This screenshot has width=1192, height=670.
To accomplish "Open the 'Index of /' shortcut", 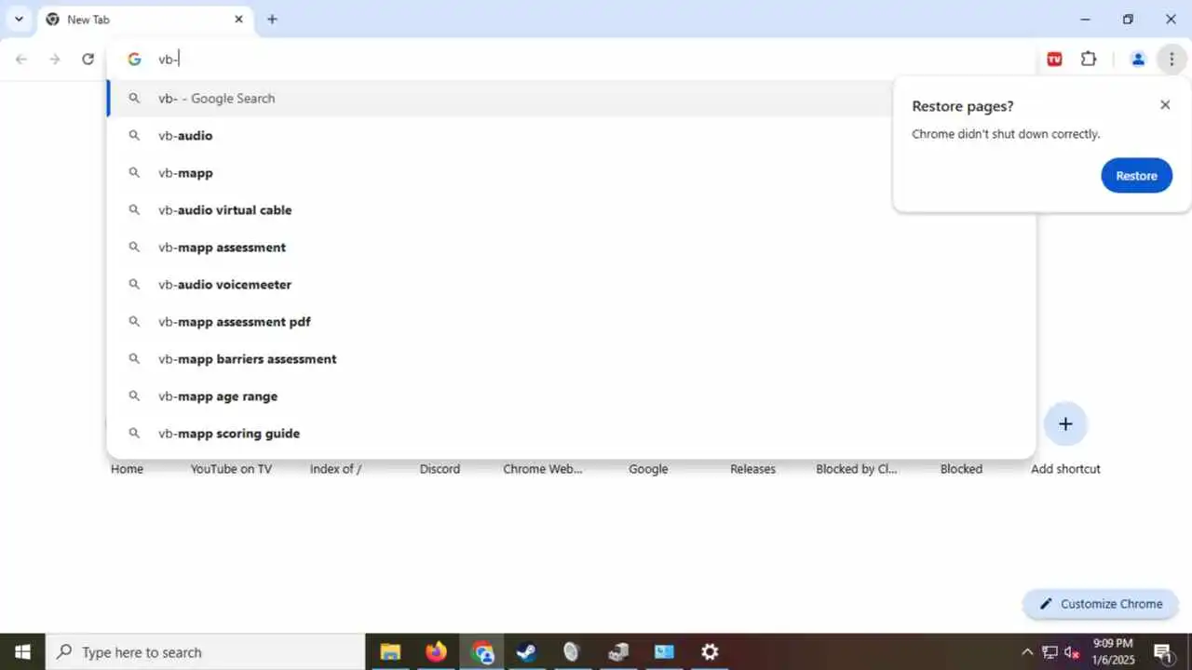I will pyautogui.click(x=335, y=469).
